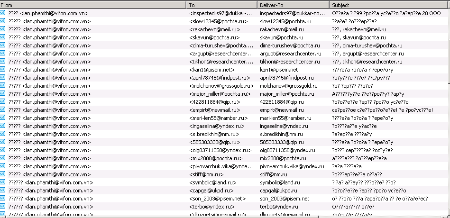The width and height of the screenshot is (450, 218).
Task: Sort messages by the To column header
Action: 222,5
